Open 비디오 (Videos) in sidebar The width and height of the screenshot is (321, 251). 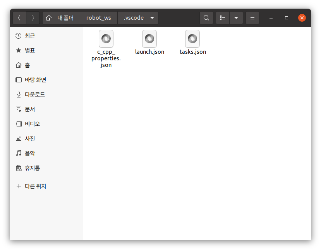pos(46,124)
